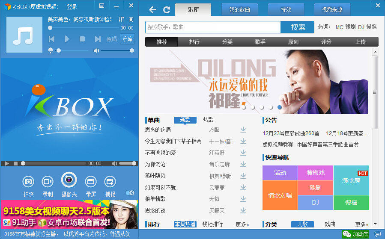This screenshot has height=239, width=385.
Task: Click the 登录 login link
Action: tap(72, 7)
